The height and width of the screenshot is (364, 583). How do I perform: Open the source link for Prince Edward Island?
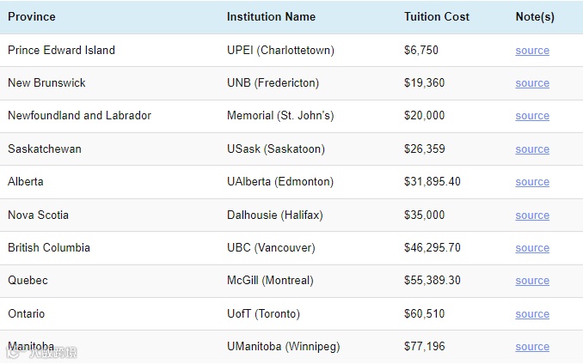point(532,51)
